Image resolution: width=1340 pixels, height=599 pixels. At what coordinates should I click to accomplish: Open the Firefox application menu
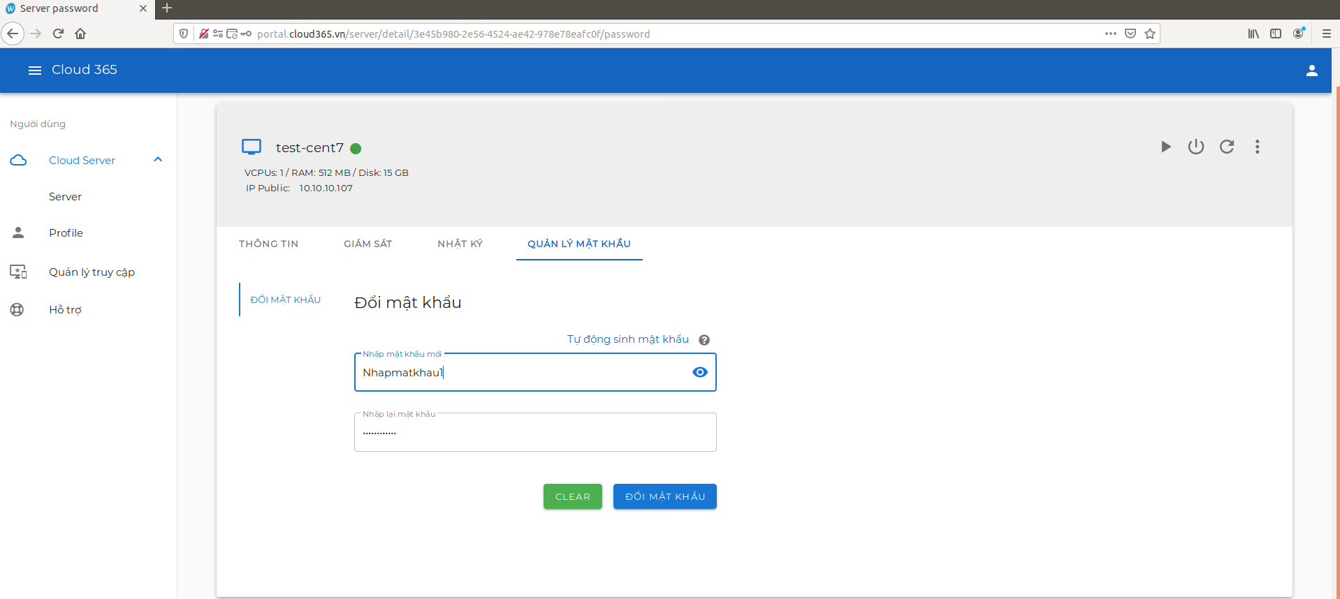point(1326,34)
